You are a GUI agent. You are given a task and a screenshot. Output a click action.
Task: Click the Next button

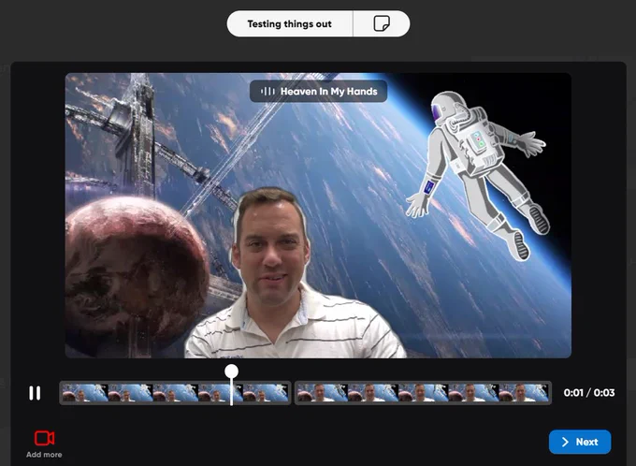click(x=580, y=442)
